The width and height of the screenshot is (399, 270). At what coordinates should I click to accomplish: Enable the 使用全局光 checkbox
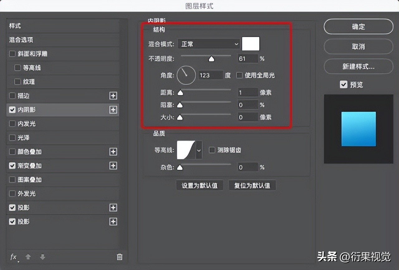click(239, 75)
